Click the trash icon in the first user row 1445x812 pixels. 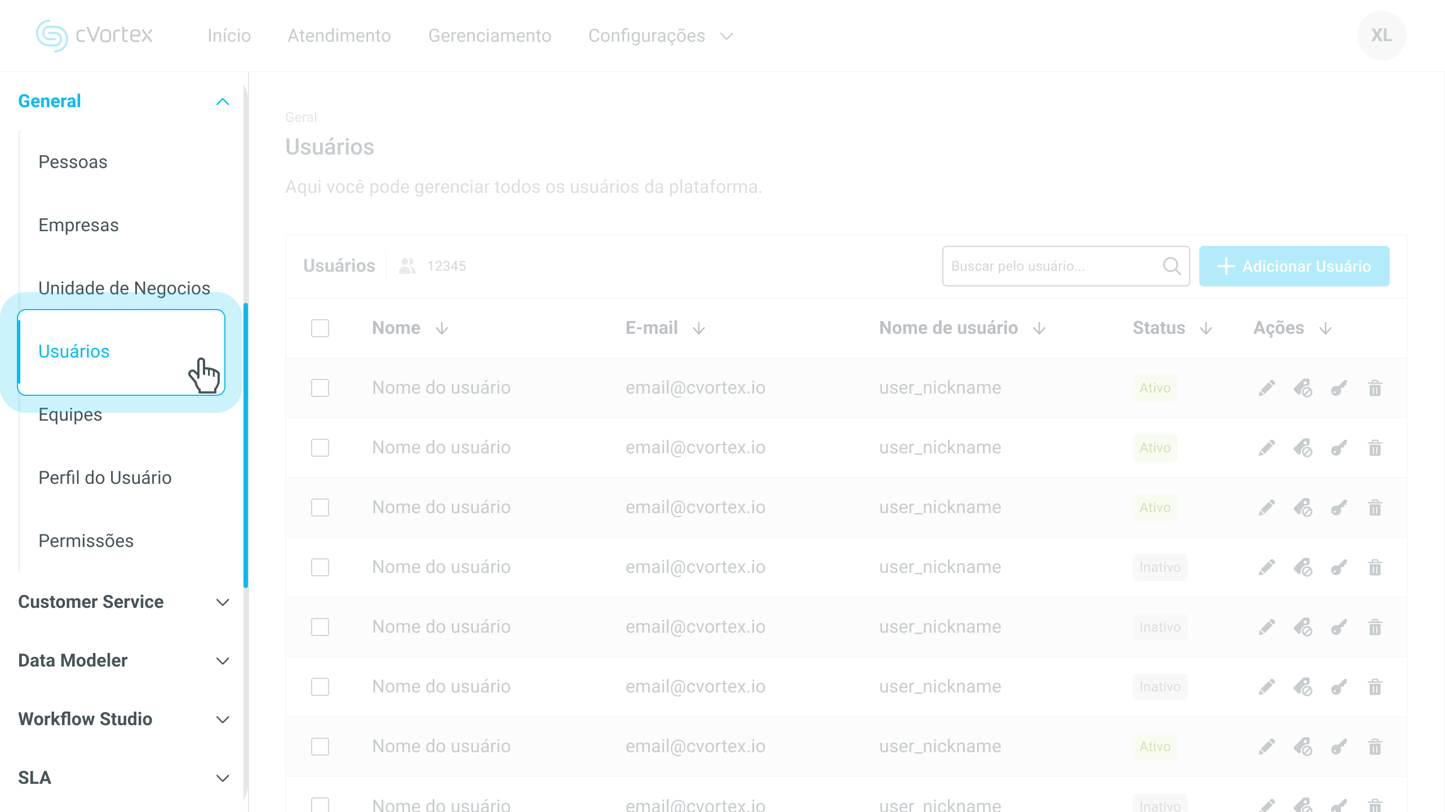1375,388
